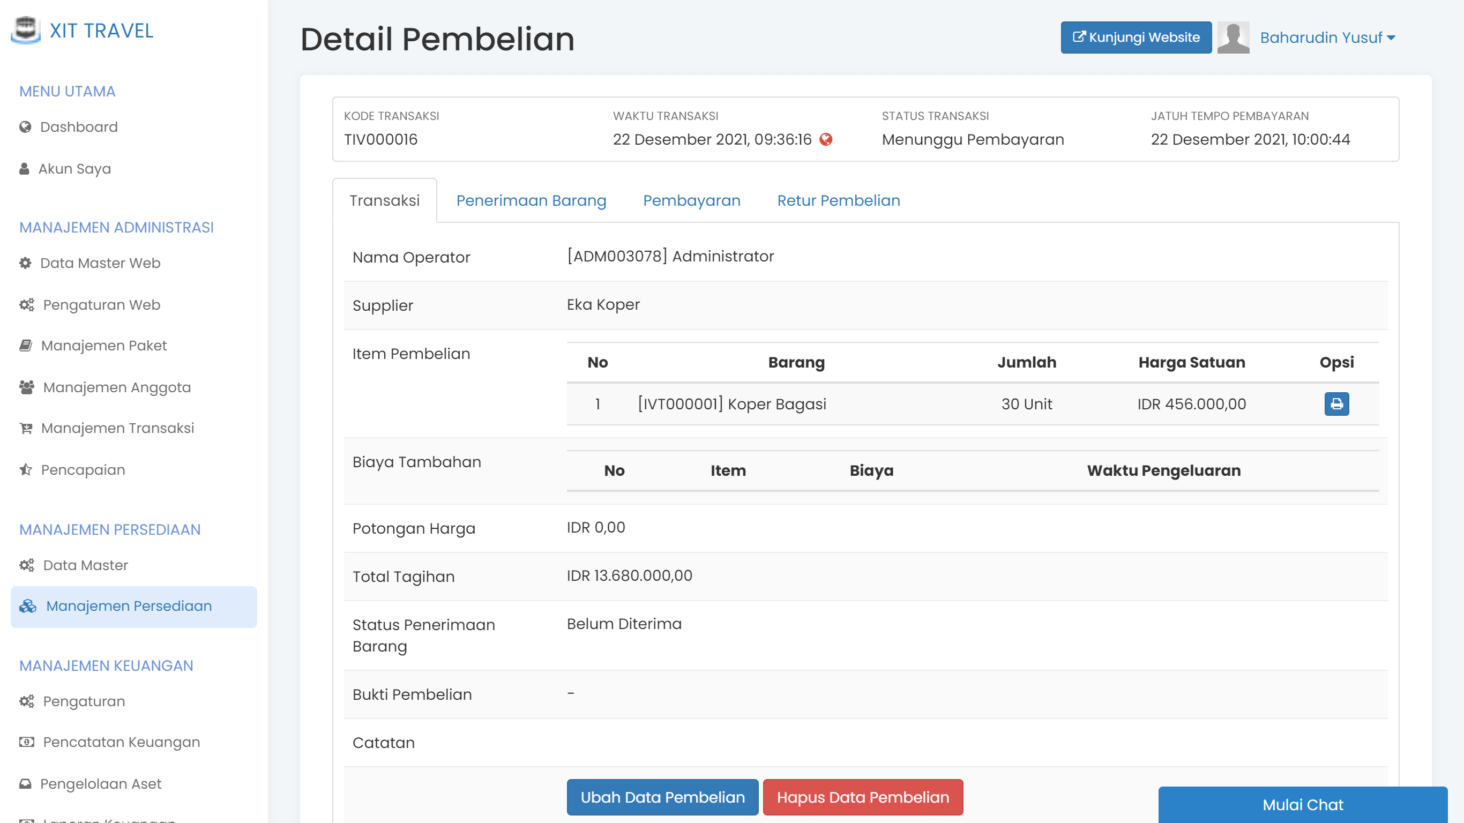Open Pencapaian star menu
Screen dimensions: 1464x823
click(x=83, y=469)
